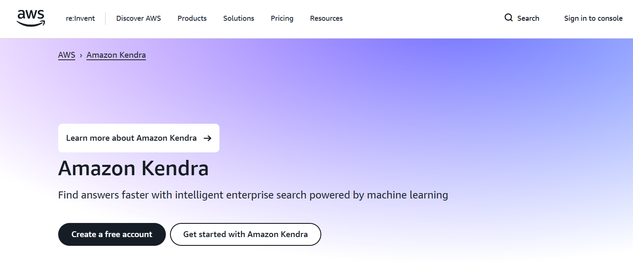
Task: Open Sign in to console
Action: pos(593,18)
